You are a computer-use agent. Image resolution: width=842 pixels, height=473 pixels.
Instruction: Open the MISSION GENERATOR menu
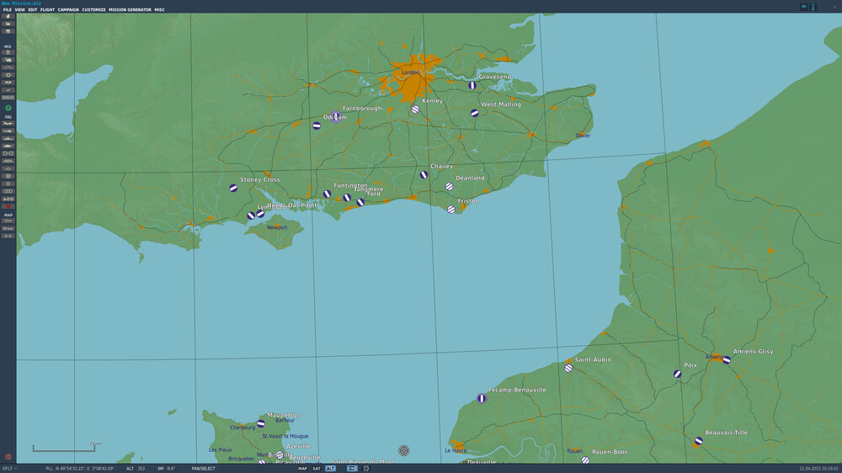click(130, 10)
